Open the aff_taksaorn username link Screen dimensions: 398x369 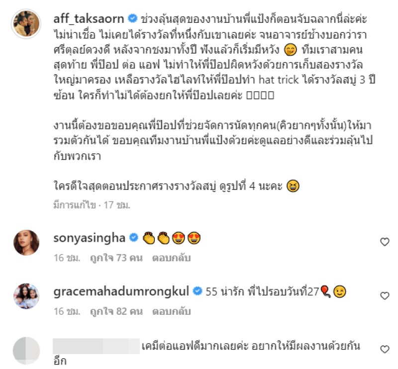tap(89, 19)
